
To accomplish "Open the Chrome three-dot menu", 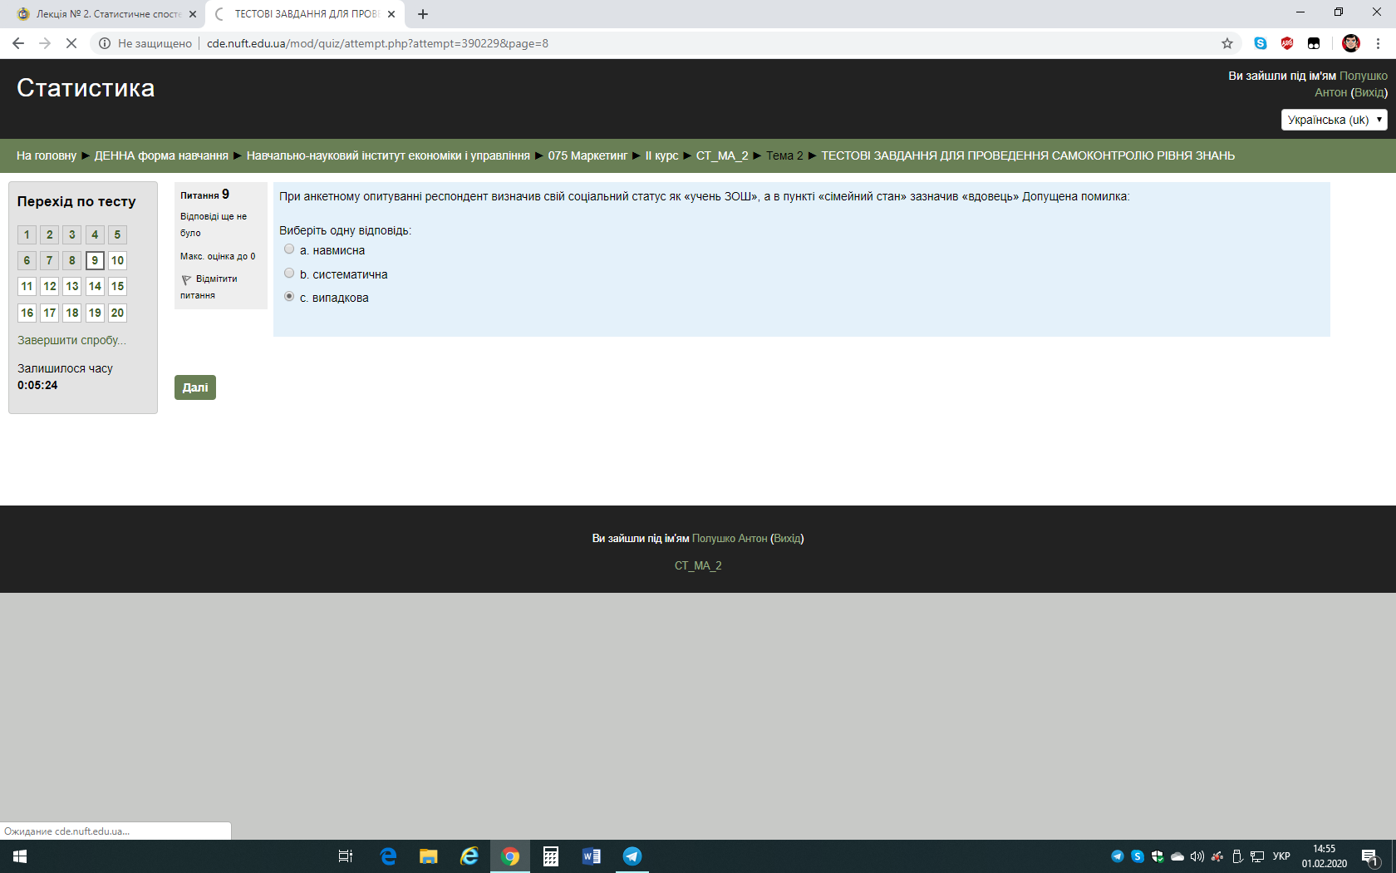I will point(1378,43).
